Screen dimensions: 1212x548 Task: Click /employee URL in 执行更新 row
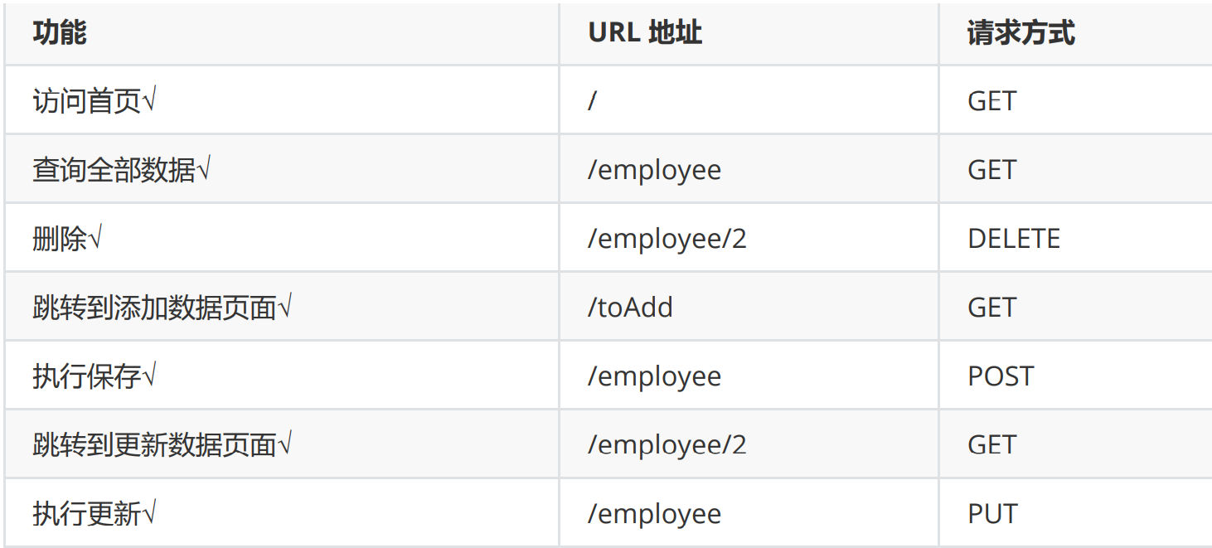pyautogui.click(x=654, y=514)
